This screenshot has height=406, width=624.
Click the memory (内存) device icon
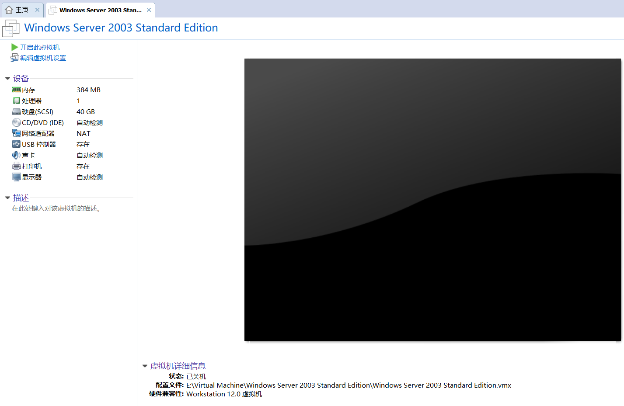coord(17,90)
